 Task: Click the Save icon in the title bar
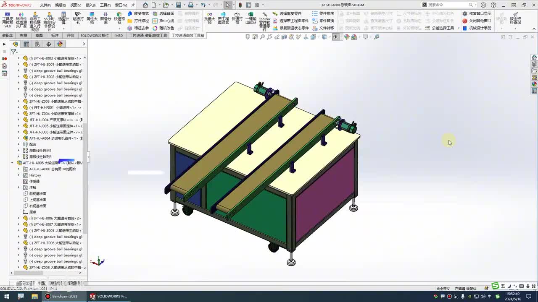pyautogui.click(x=179, y=5)
